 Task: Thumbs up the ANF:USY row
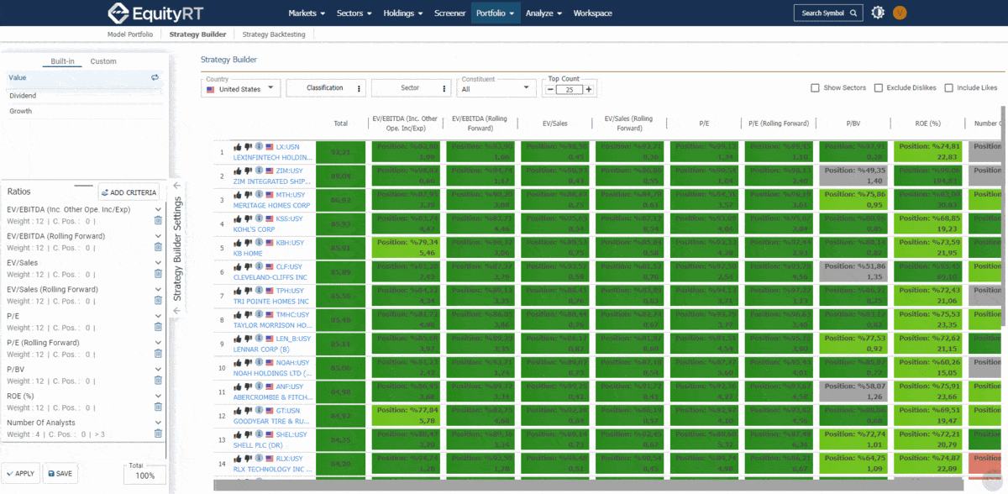coord(239,387)
